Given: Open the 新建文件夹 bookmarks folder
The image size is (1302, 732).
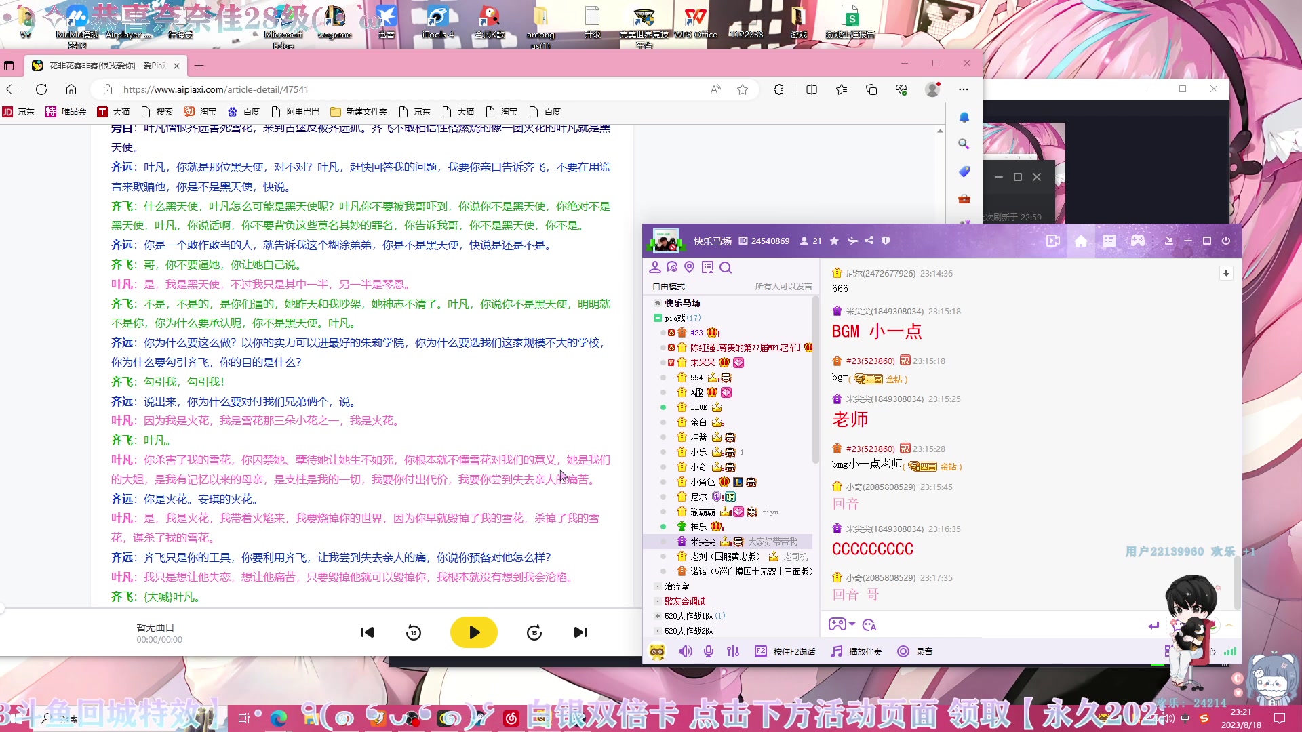Looking at the screenshot, I should coord(359,112).
